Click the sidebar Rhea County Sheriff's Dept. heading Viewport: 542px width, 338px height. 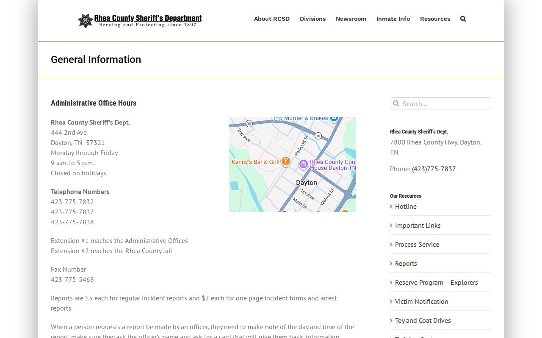click(419, 132)
